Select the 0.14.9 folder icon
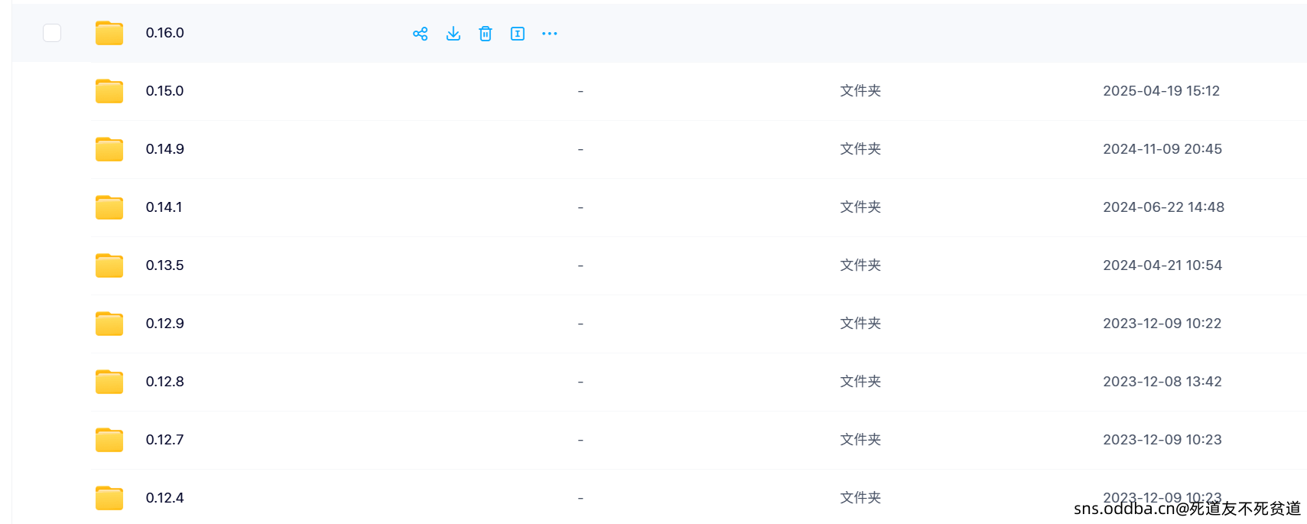 pos(109,149)
